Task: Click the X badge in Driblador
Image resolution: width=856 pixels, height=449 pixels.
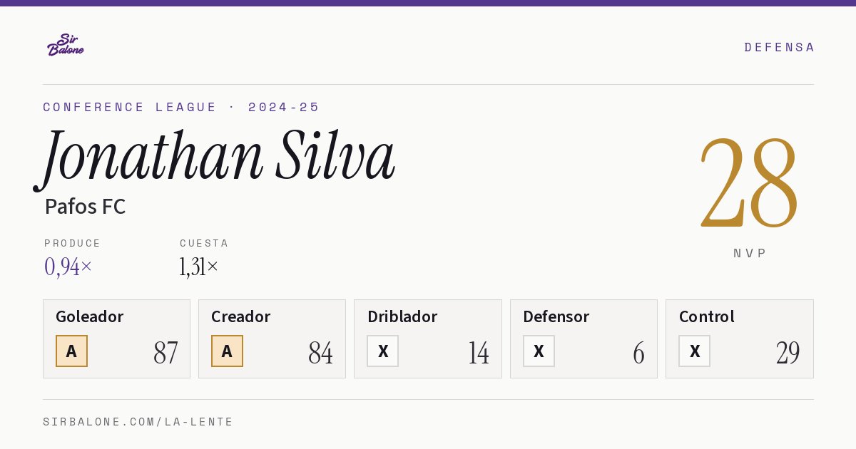Action: click(382, 351)
